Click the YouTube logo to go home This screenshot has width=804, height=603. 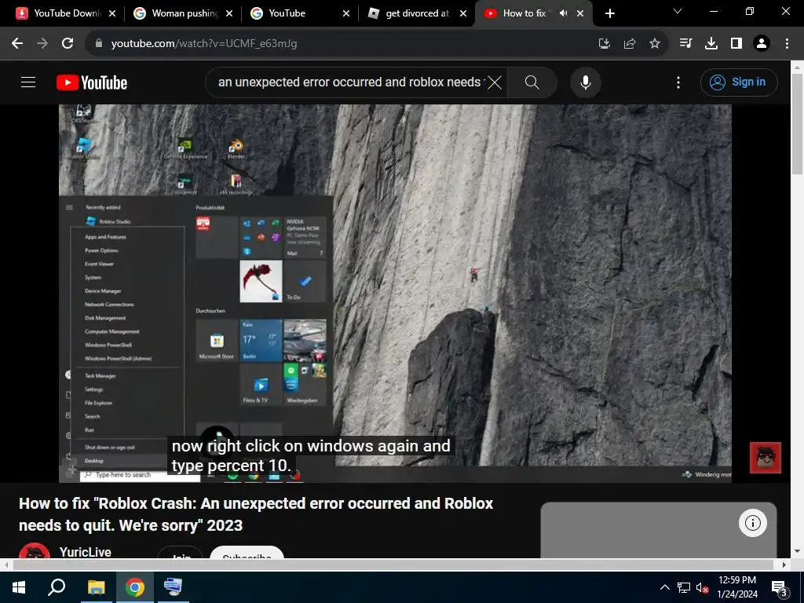[92, 82]
